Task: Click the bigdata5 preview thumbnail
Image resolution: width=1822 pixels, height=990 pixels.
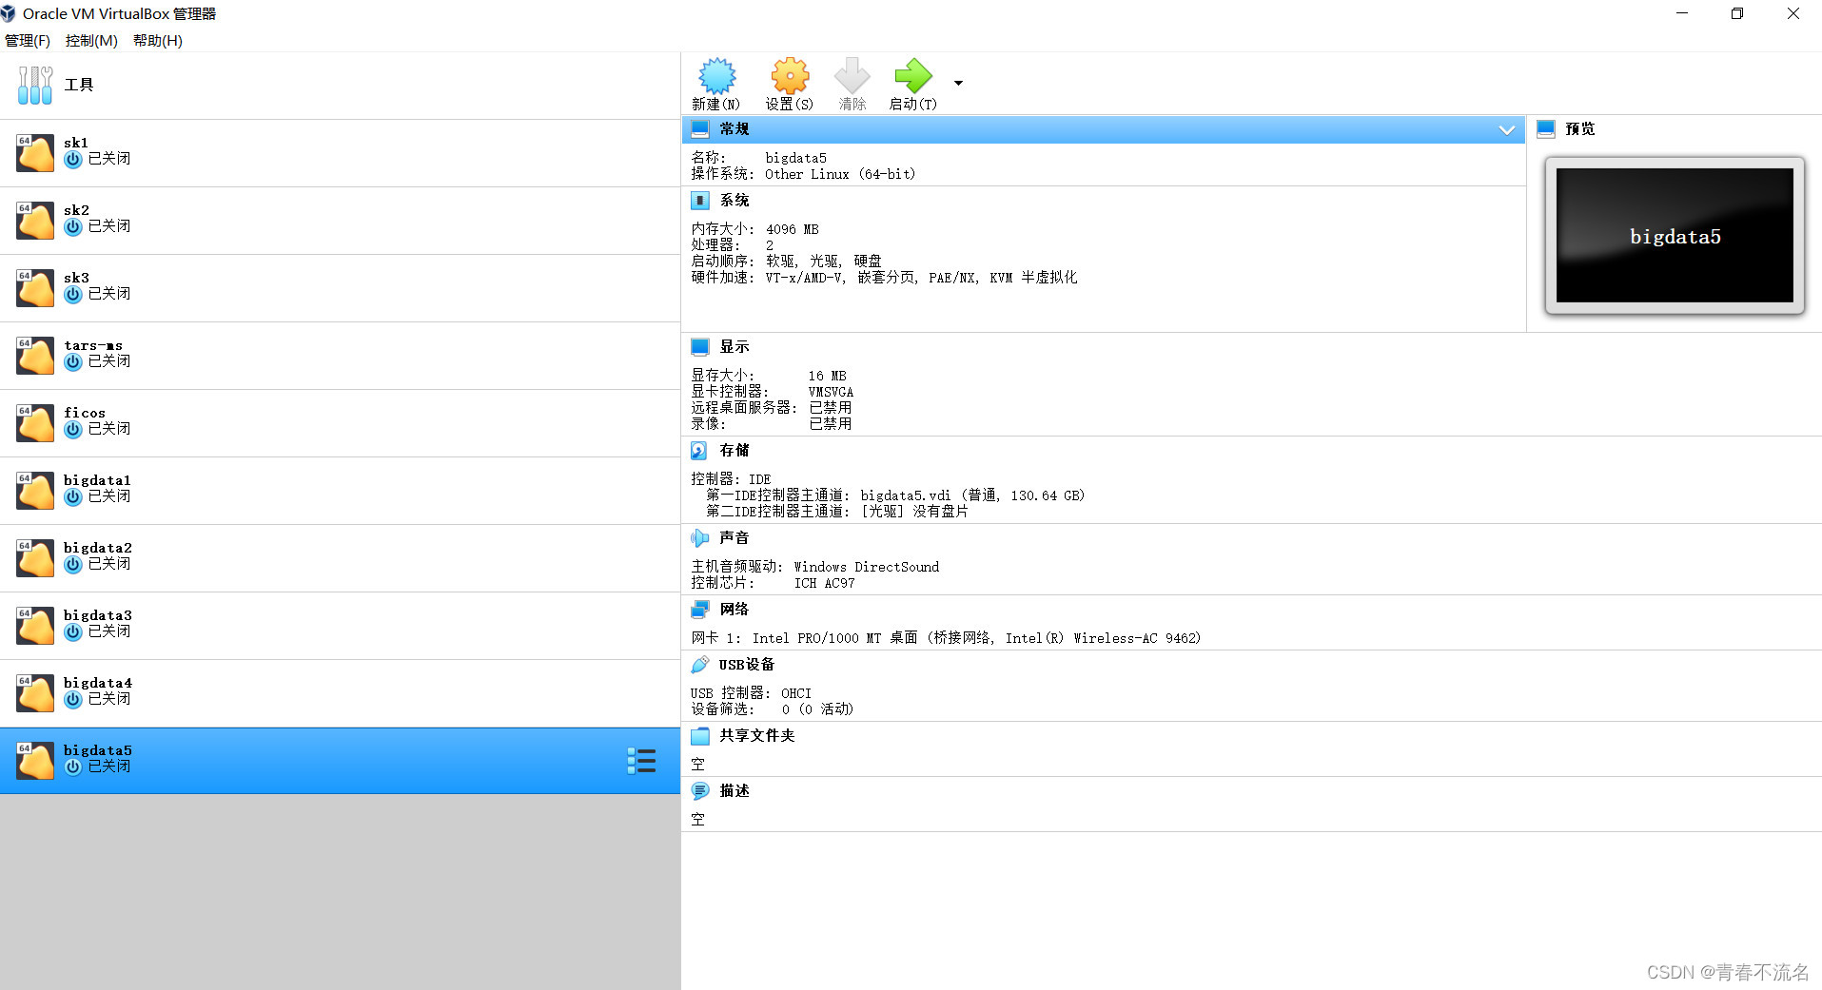Action: (x=1675, y=236)
